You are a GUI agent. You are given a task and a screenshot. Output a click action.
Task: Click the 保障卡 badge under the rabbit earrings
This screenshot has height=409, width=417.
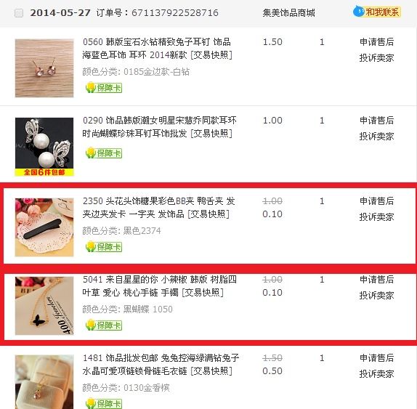pyautogui.click(x=104, y=88)
